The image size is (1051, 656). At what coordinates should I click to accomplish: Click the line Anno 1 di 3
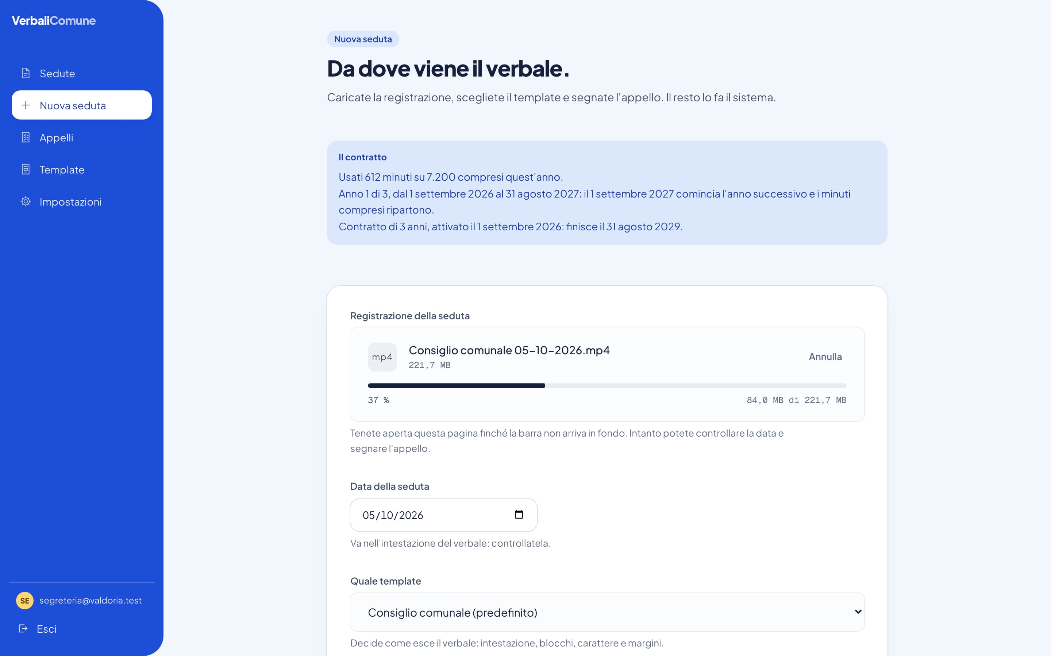594,202
